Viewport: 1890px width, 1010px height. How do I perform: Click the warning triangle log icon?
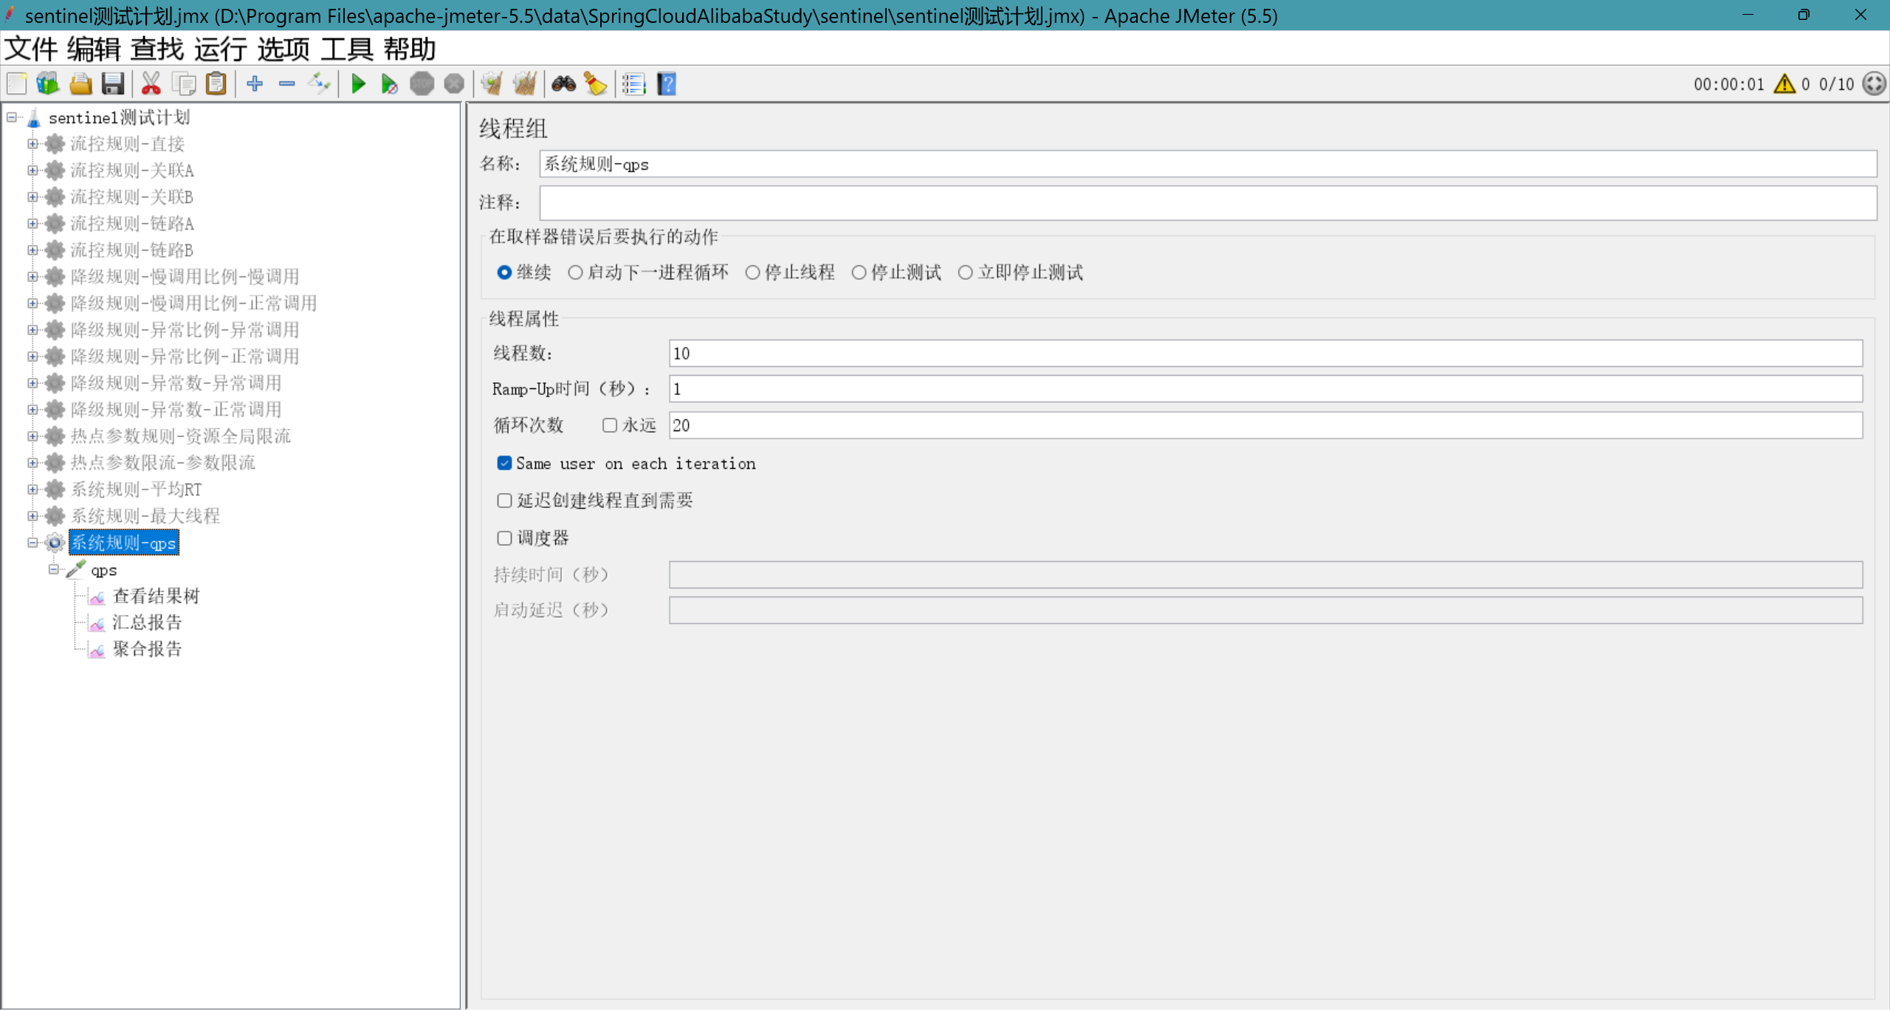coord(1784,84)
